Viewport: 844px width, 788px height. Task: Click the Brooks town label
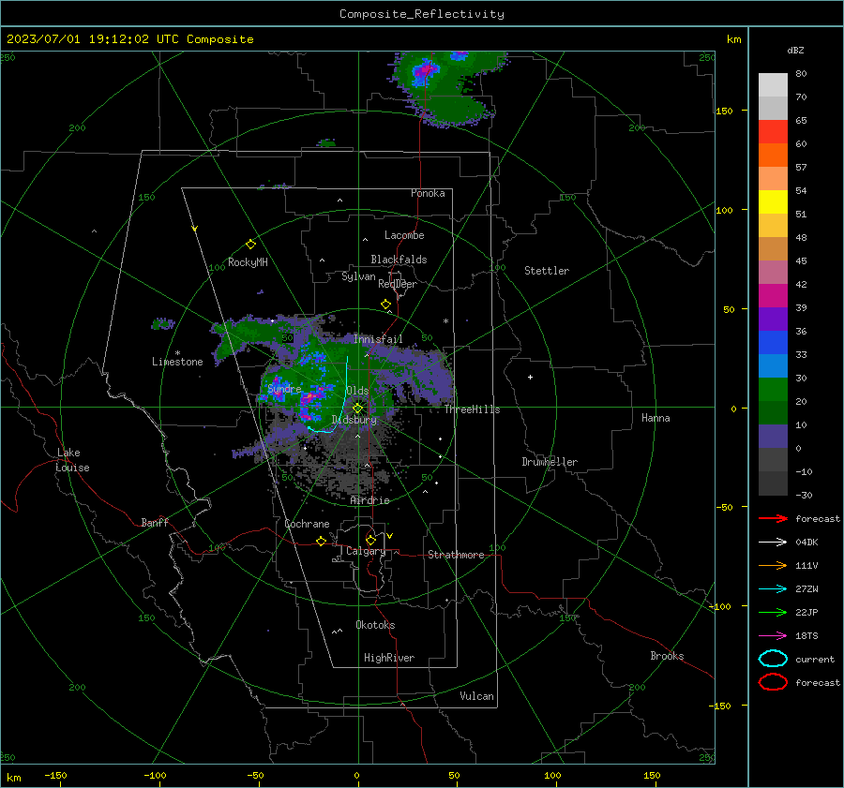pyautogui.click(x=667, y=656)
